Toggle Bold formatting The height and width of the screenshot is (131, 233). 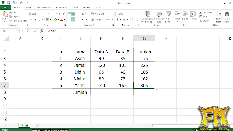tap(32, 19)
